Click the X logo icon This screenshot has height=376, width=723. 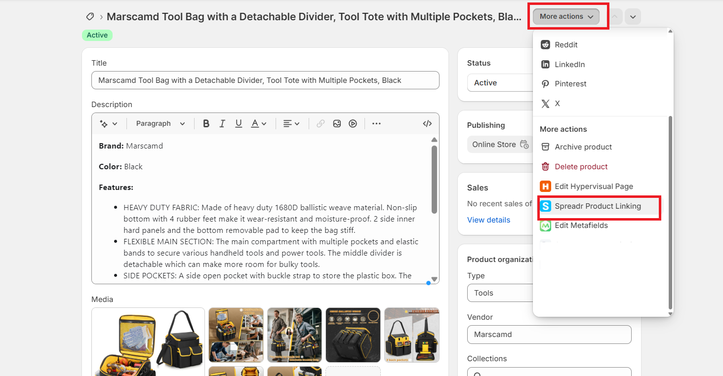point(545,104)
